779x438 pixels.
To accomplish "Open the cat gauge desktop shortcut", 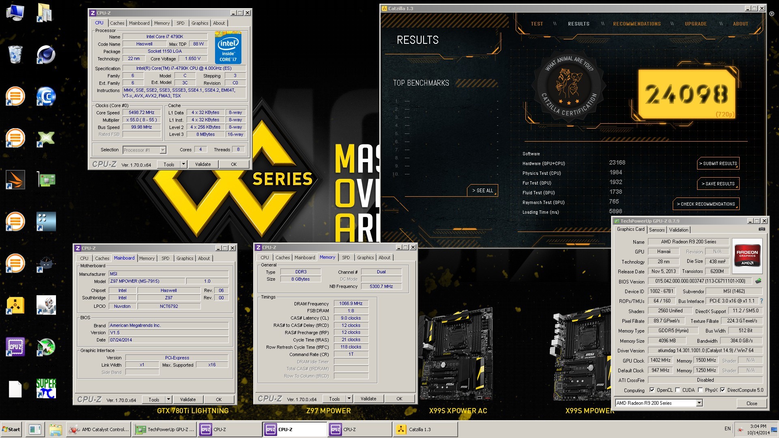I will coord(46,264).
